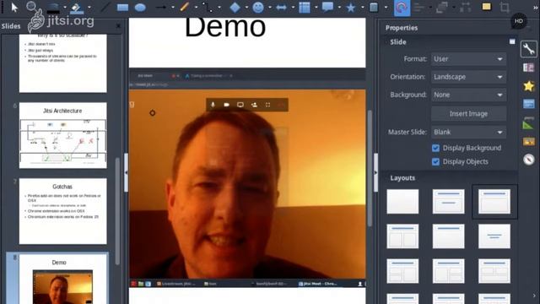Choose the Rectangle shape tool
This screenshot has width=540, height=304.
(122, 8)
